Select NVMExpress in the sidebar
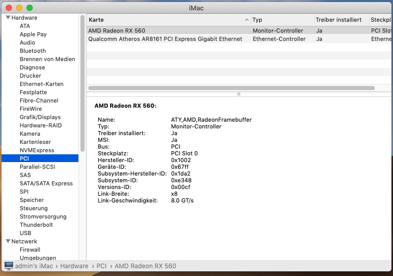Image resolution: width=393 pixels, height=276 pixels. click(x=37, y=150)
